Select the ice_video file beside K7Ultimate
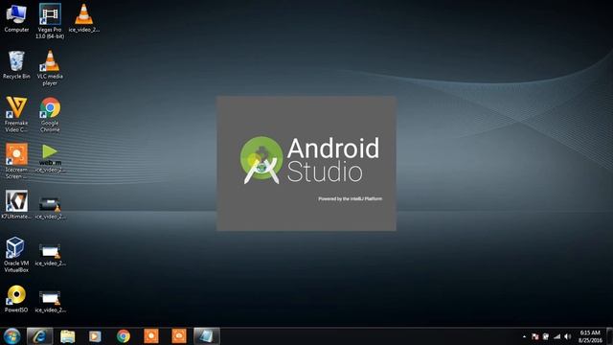This screenshot has height=345, width=613. (x=50, y=207)
